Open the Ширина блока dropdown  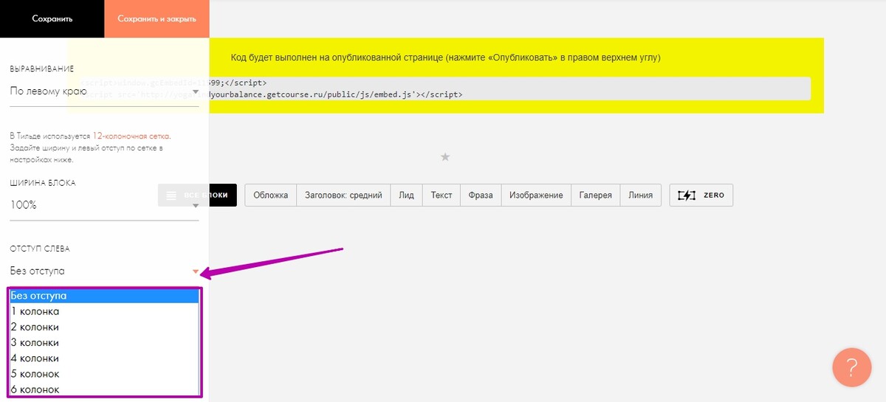(x=104, y=205)
